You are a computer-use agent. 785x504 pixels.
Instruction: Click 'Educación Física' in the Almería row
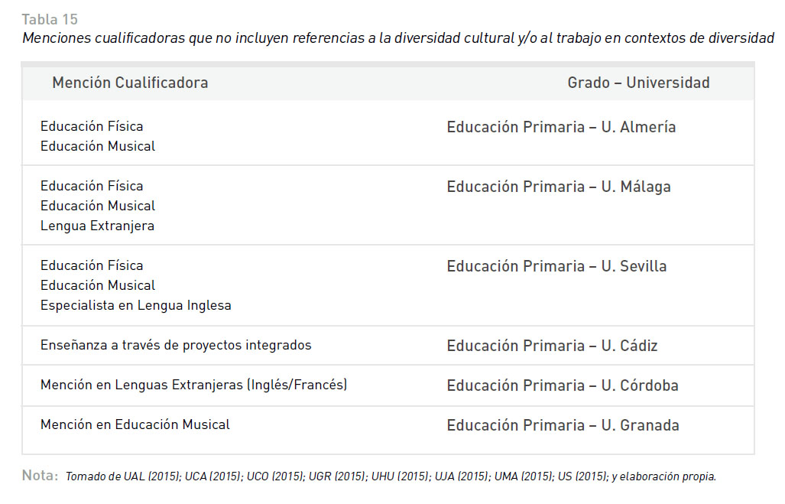click(x=92, y=126)
